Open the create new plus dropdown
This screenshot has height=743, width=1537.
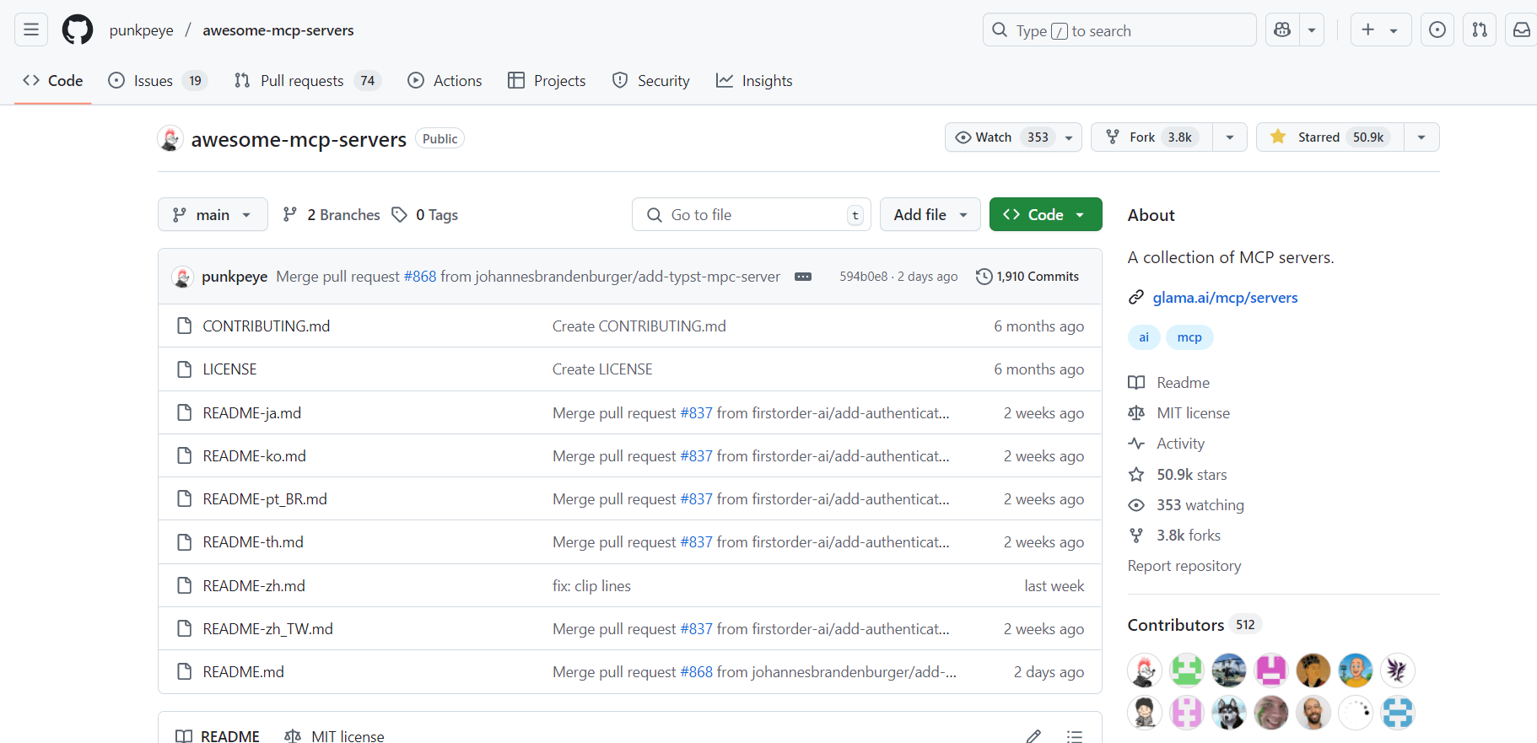[x=1380, y=30]
